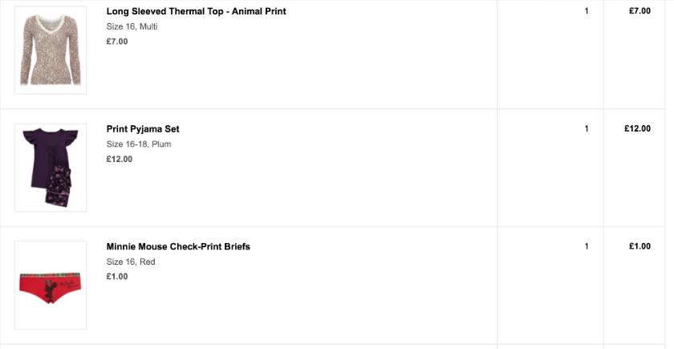
Task: Click the £7.00 unit price under thermal top
Action: point(117,42)
